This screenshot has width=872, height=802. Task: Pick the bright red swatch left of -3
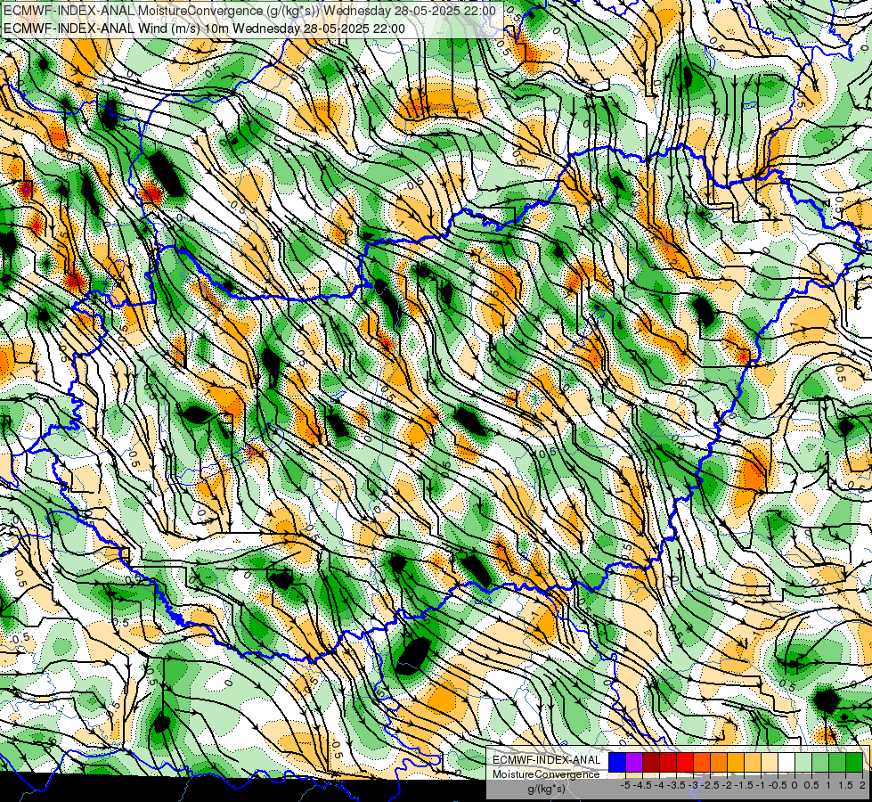tap(685, 762)
